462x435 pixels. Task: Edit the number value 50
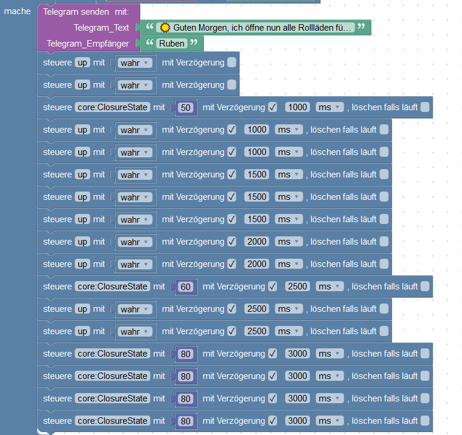point(186,107)
